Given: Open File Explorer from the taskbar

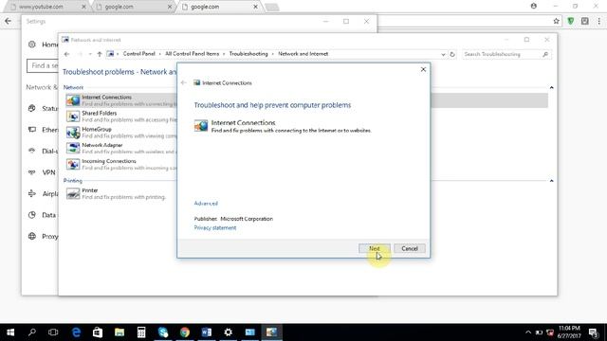Looking at the screenshot, I should coord(120,332).
